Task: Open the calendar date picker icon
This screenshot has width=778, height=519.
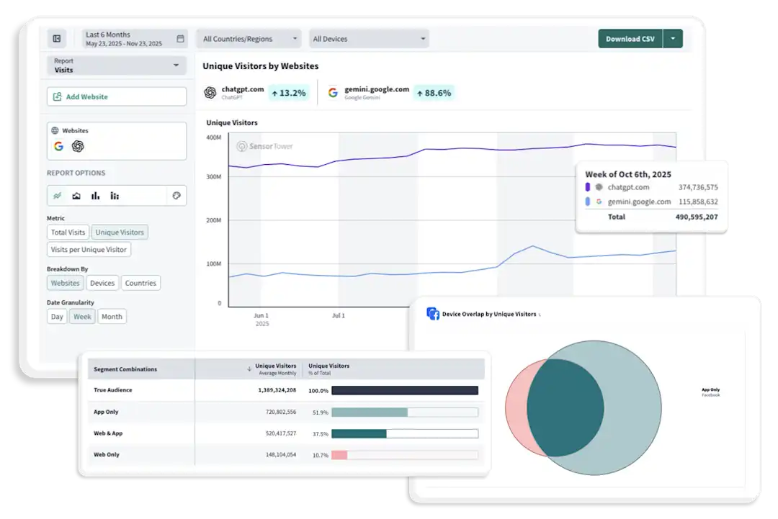Action: point(180,39)
